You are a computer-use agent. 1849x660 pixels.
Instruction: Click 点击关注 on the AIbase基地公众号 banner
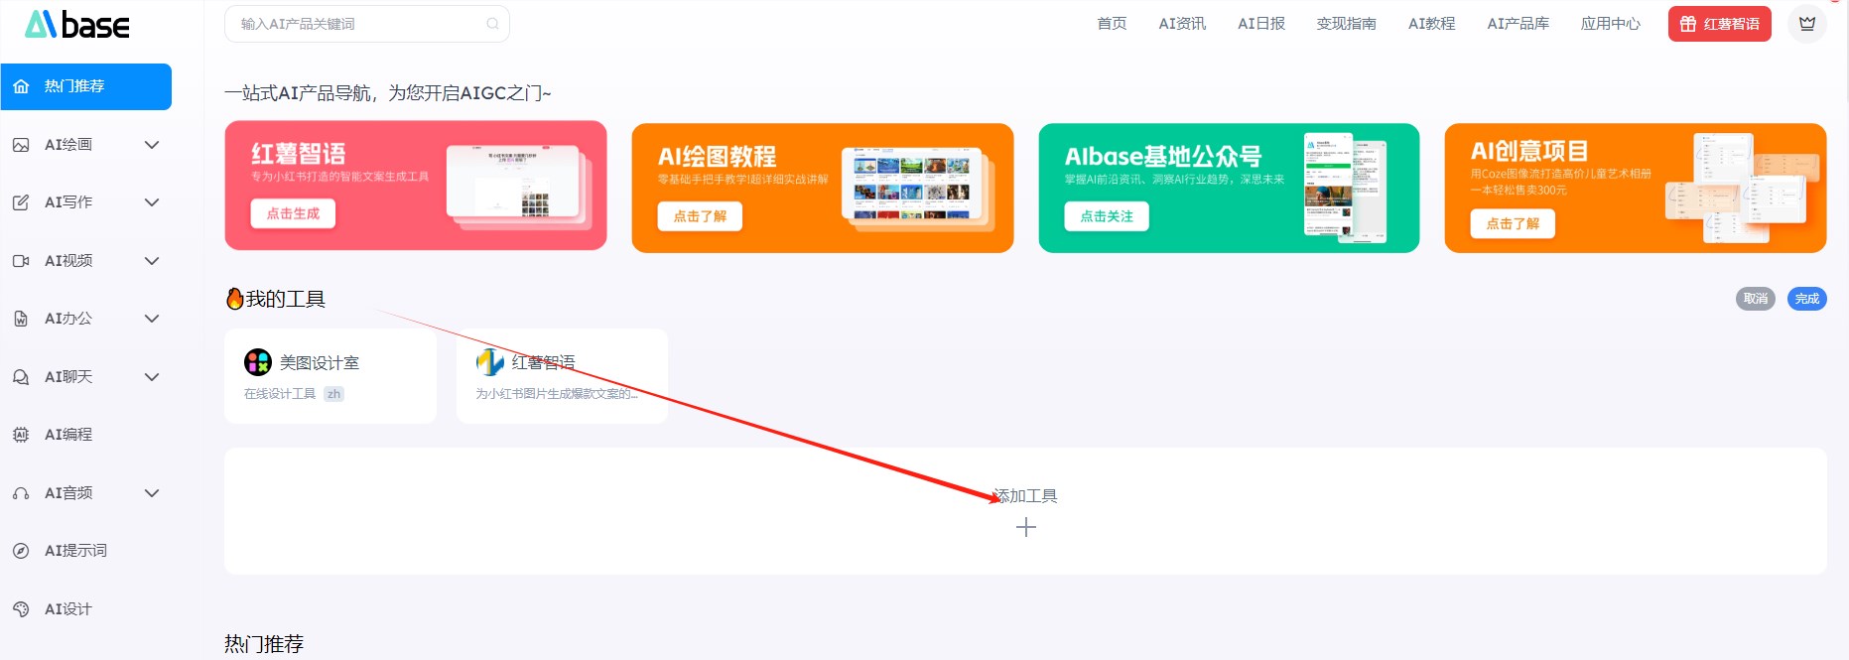coord(1107,216)
